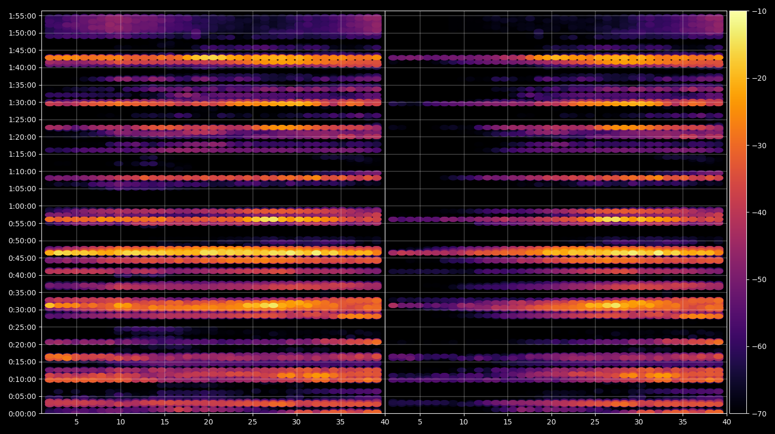Screen dimensions: 775x434
Task: Select the 0:40:00 time tick label
Action: 22,275
